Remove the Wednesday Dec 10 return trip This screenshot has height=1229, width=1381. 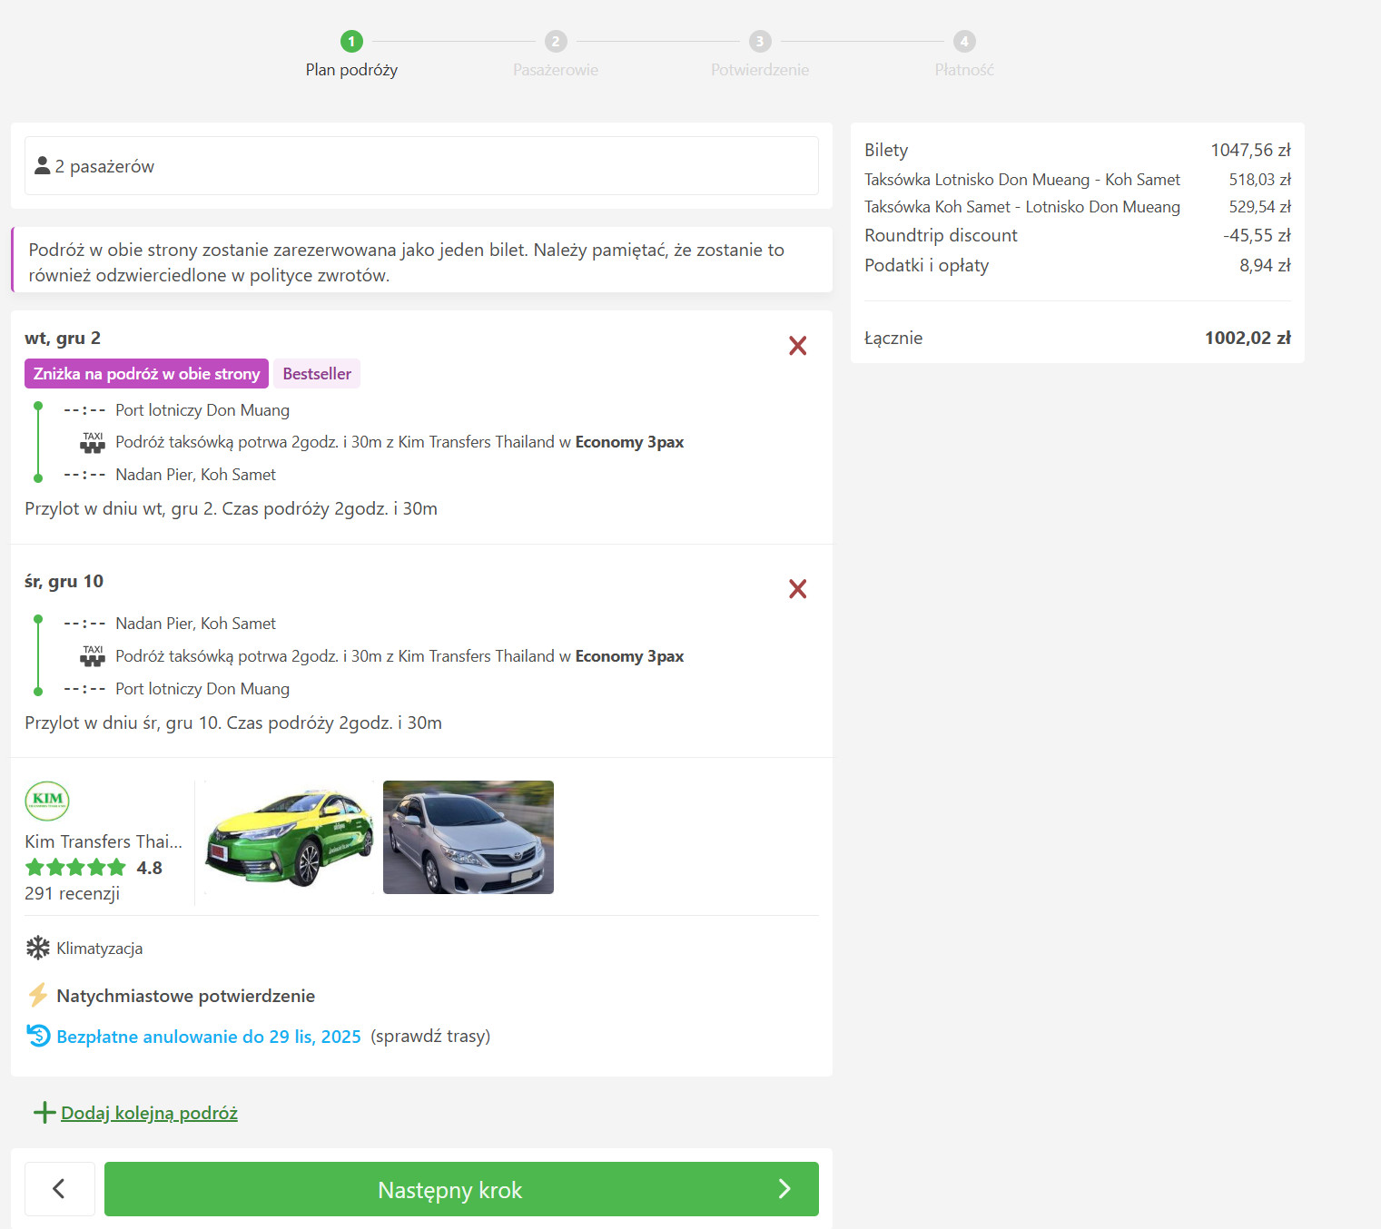tap(797, 589)
